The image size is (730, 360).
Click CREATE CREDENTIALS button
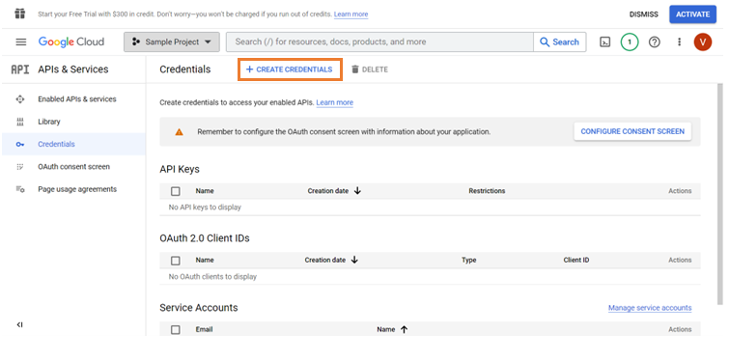tap(290, 69)
